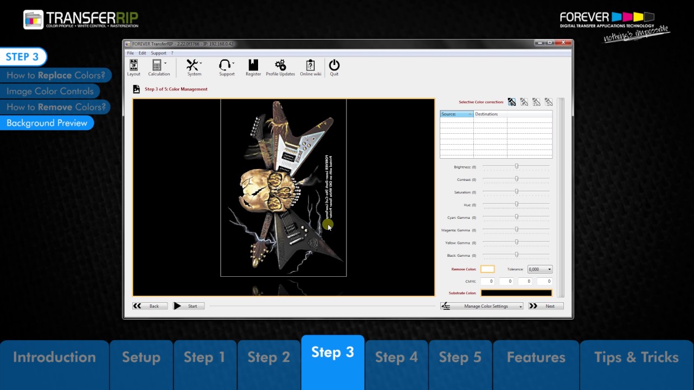
Task: Click the Next button
Action: [x=545, y=306]
